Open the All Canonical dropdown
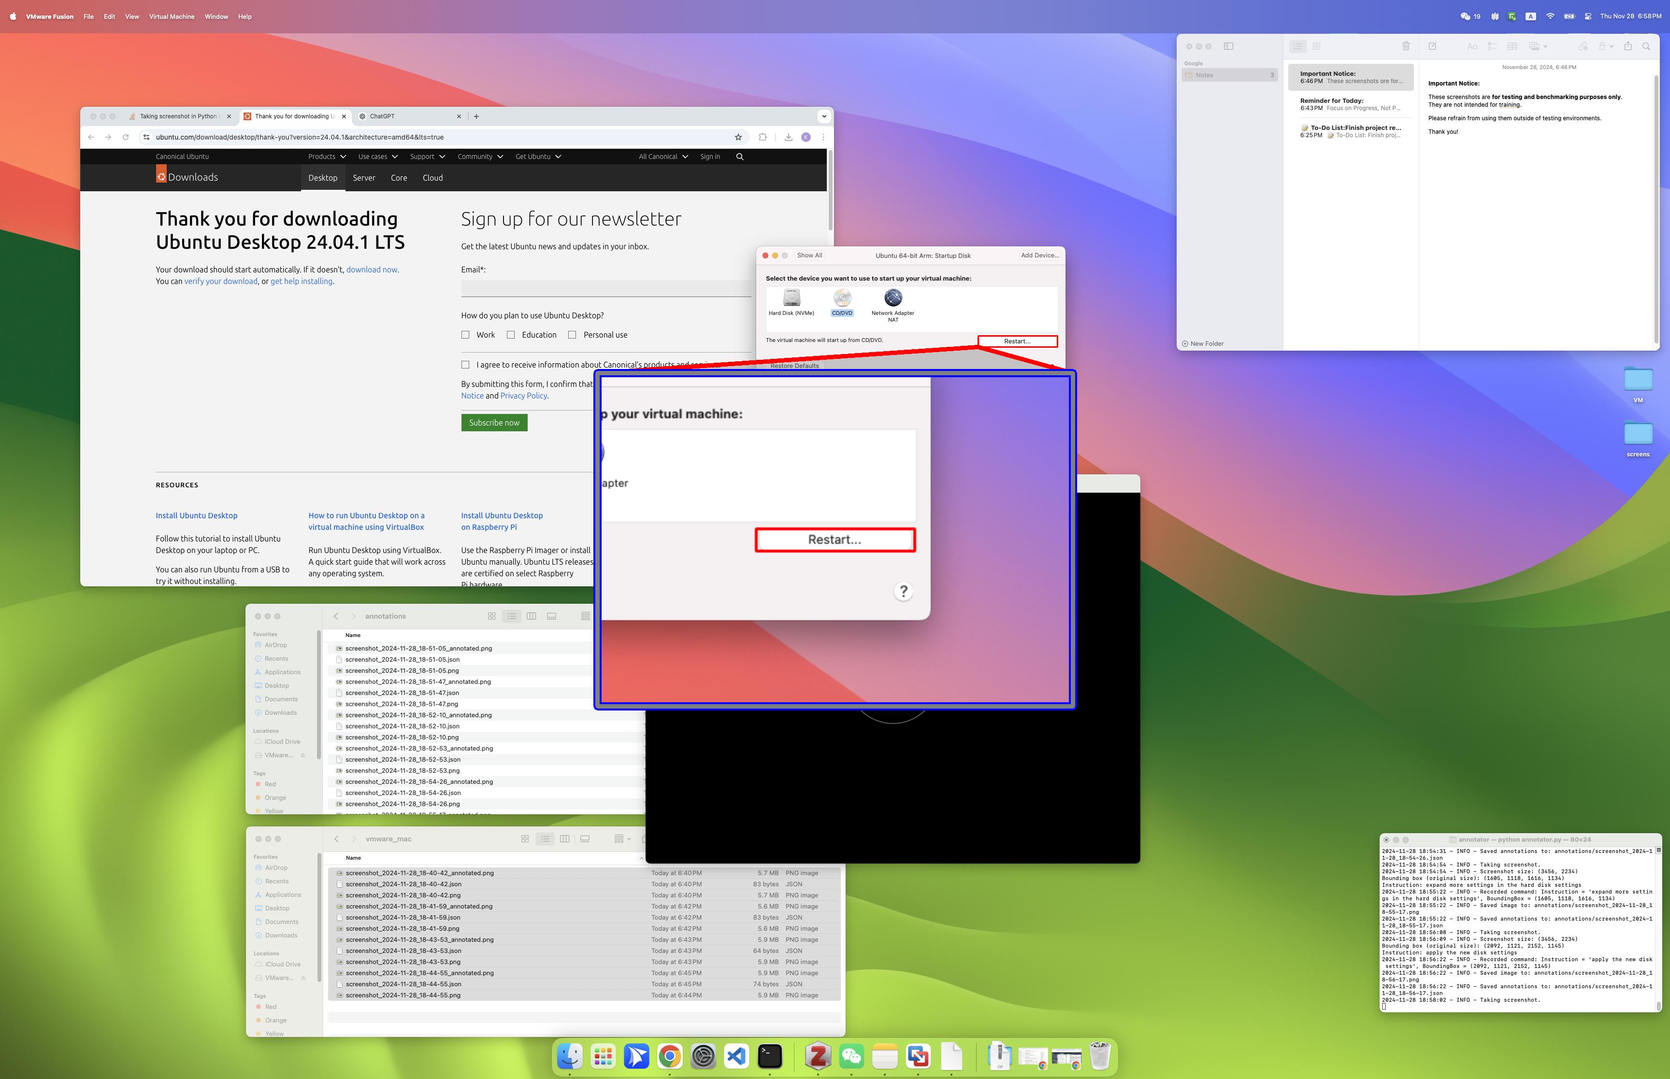The height and width of the screenshot is (1079, 1670). pos(663,157)
